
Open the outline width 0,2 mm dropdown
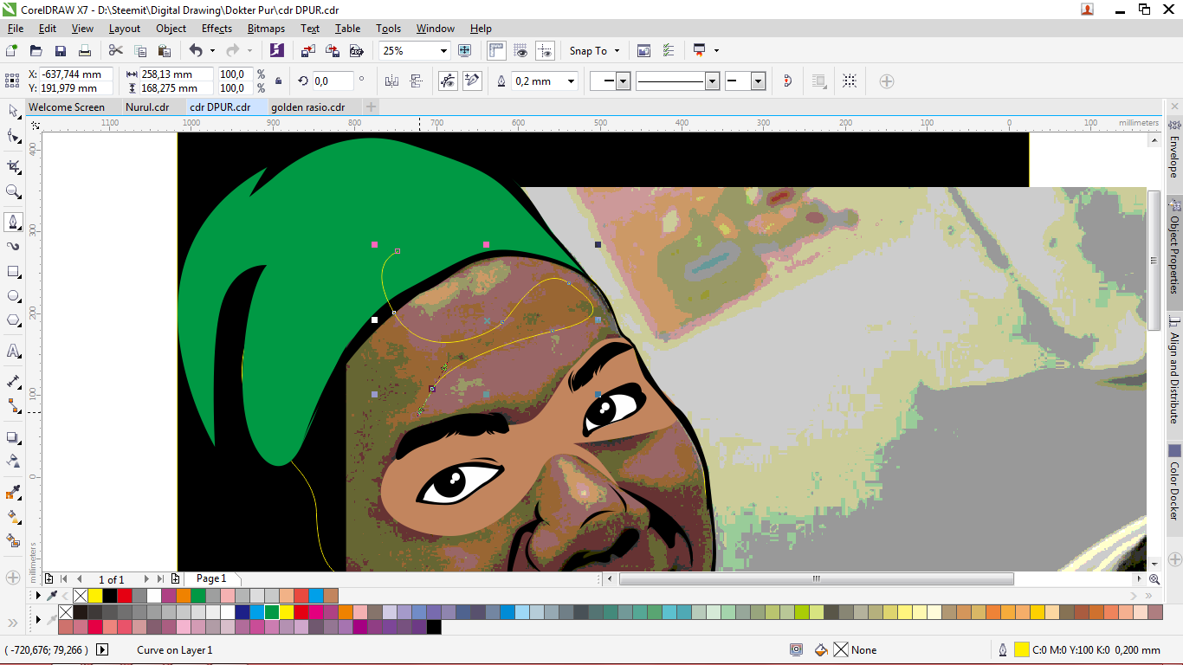(x=571, y=81)
